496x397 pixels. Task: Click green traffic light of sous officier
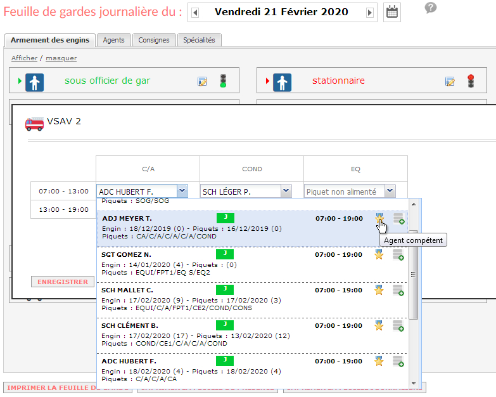223,81
